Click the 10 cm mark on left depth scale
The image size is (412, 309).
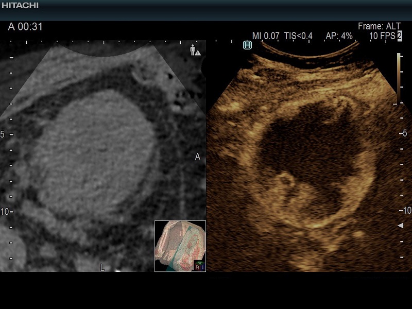point(5,212)
